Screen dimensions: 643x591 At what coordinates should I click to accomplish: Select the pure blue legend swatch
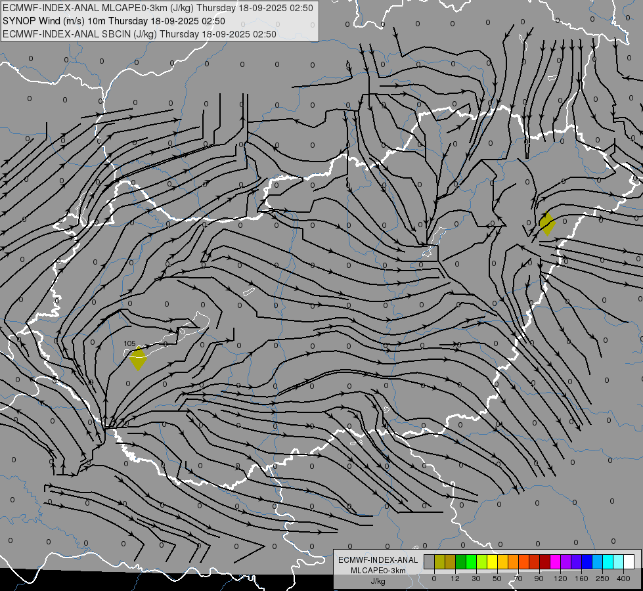587,561
